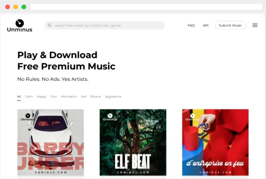266x179 pixels.
Task: Click the green macOS fullscreen dot
Action: 24,7
